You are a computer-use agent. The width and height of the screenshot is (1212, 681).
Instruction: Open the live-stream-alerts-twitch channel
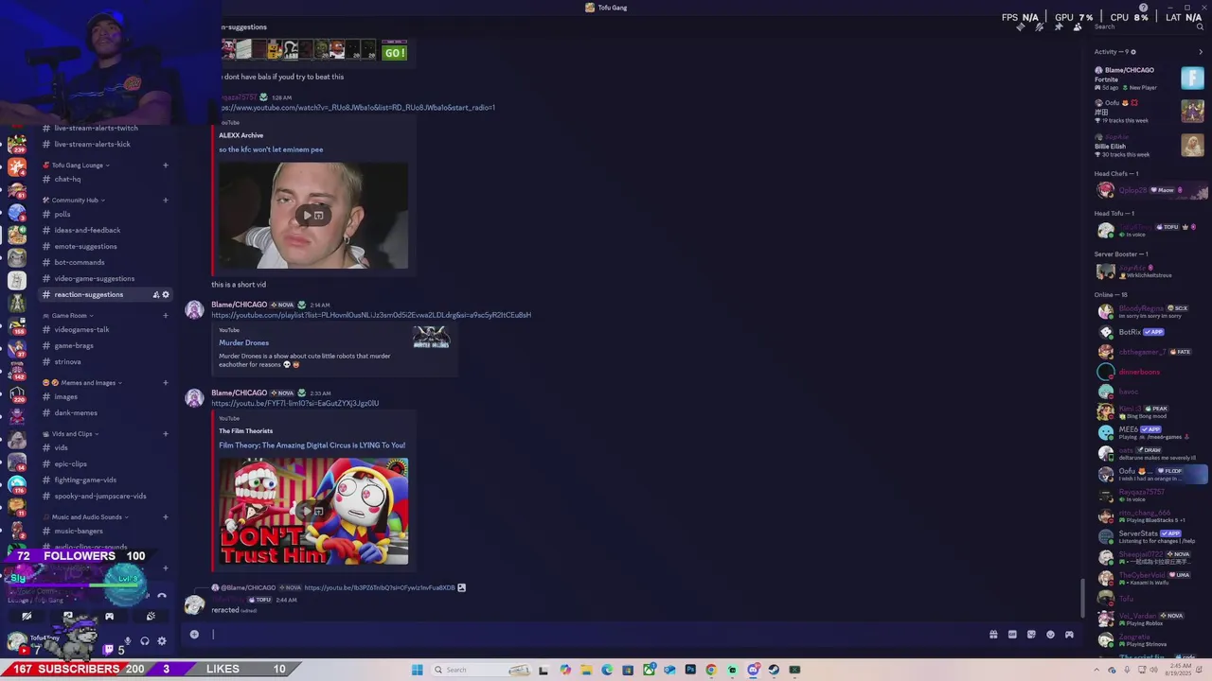point(96,128)
